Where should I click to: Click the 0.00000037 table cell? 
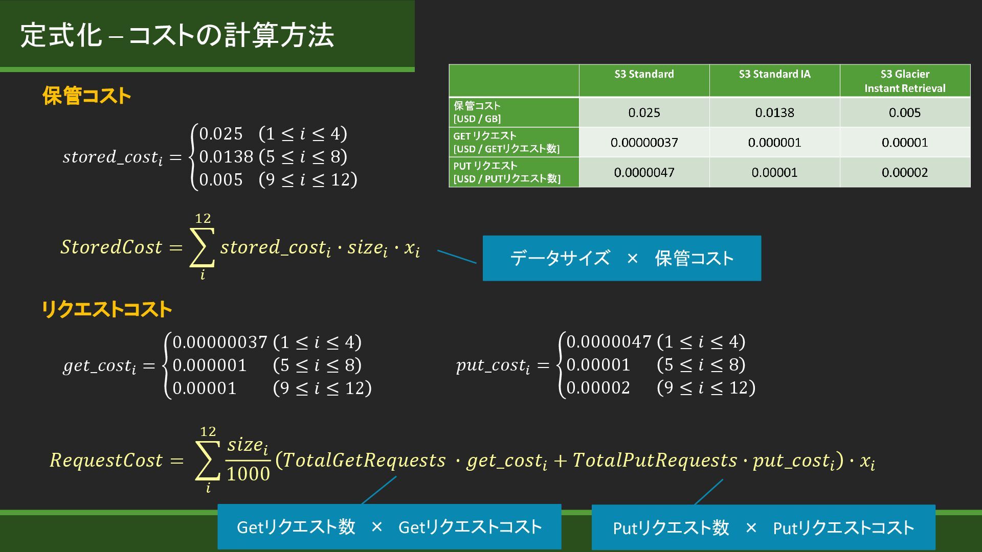644,143
